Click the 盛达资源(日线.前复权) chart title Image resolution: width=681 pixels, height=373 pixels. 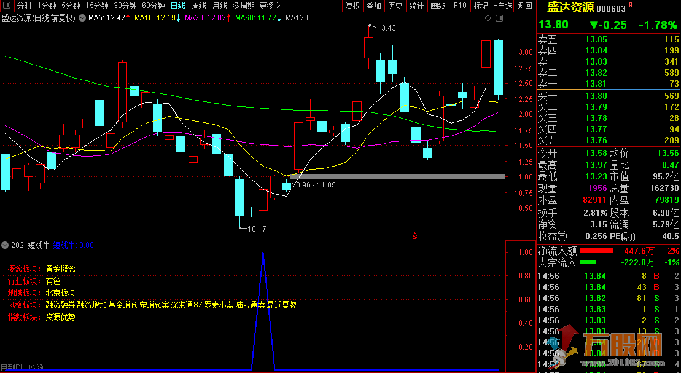coord(39,18)
